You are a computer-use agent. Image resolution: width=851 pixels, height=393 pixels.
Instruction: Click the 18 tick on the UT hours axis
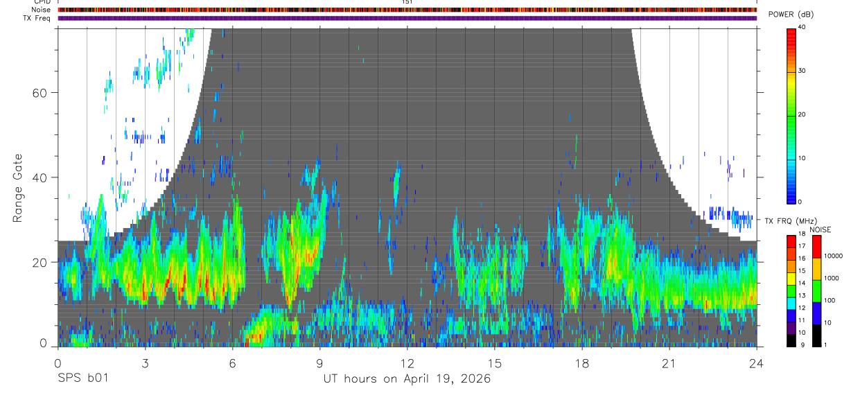coord(582,363)
